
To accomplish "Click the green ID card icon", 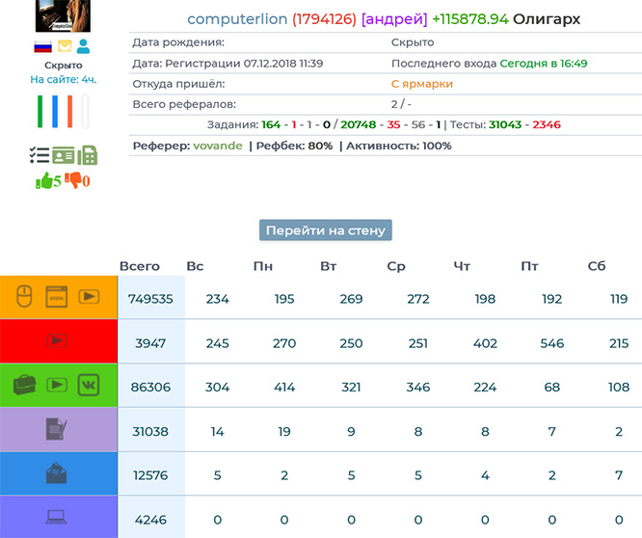I will pos(64,154).
